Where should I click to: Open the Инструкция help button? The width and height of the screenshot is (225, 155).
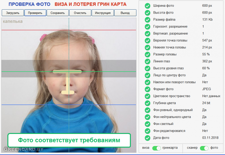tap(103, 13)
